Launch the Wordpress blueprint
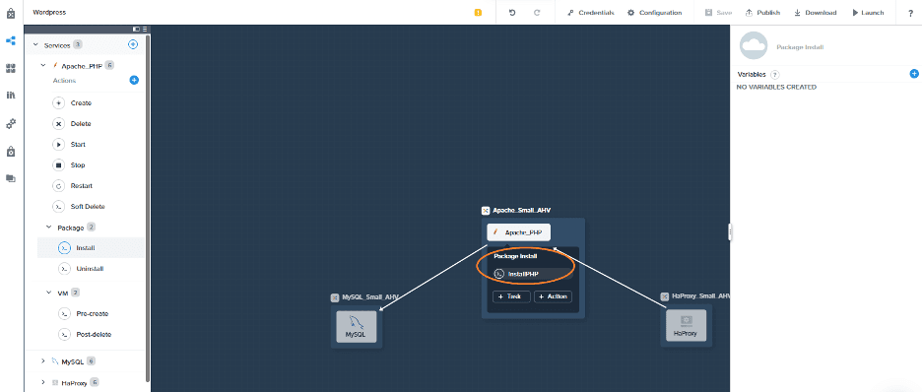Viewport: 922px width, 392px height. (x=868, y=13)
